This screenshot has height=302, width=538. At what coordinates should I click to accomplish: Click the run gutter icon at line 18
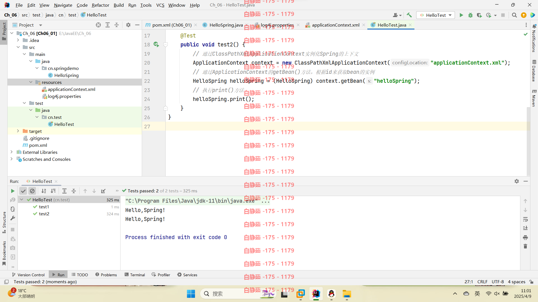(x=156, y=44)
